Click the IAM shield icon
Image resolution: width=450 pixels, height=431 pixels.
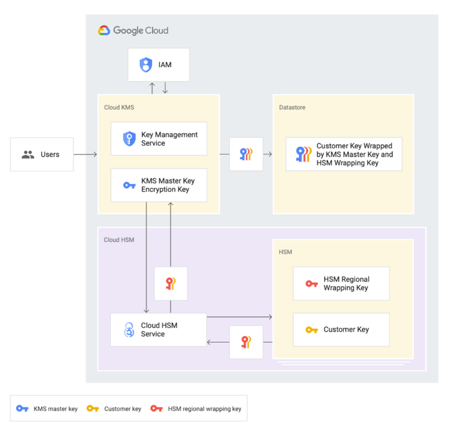tap(146, 65)
